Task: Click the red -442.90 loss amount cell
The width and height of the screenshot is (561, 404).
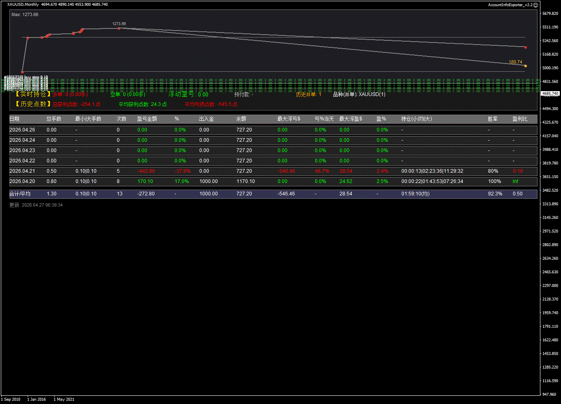Action: click(x=146, y=171)
